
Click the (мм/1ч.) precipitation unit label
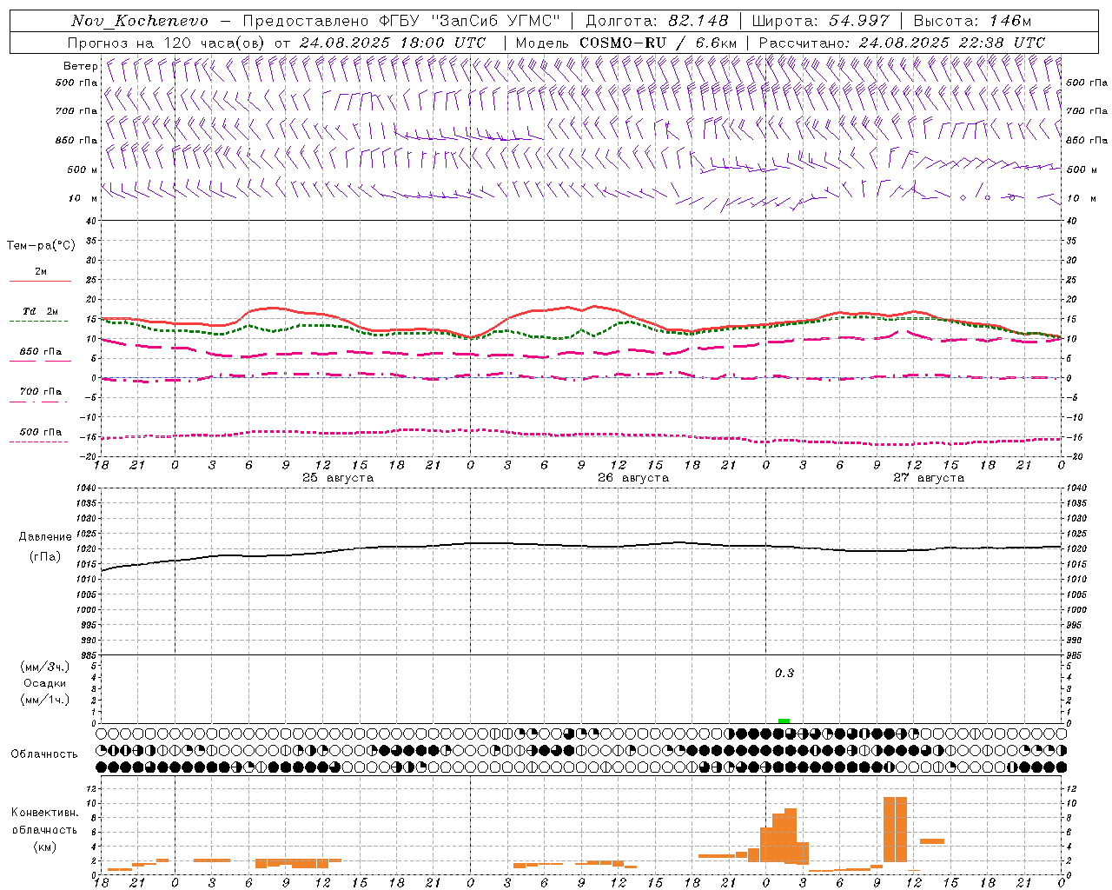pyautogui.click(x=45, y=700)
